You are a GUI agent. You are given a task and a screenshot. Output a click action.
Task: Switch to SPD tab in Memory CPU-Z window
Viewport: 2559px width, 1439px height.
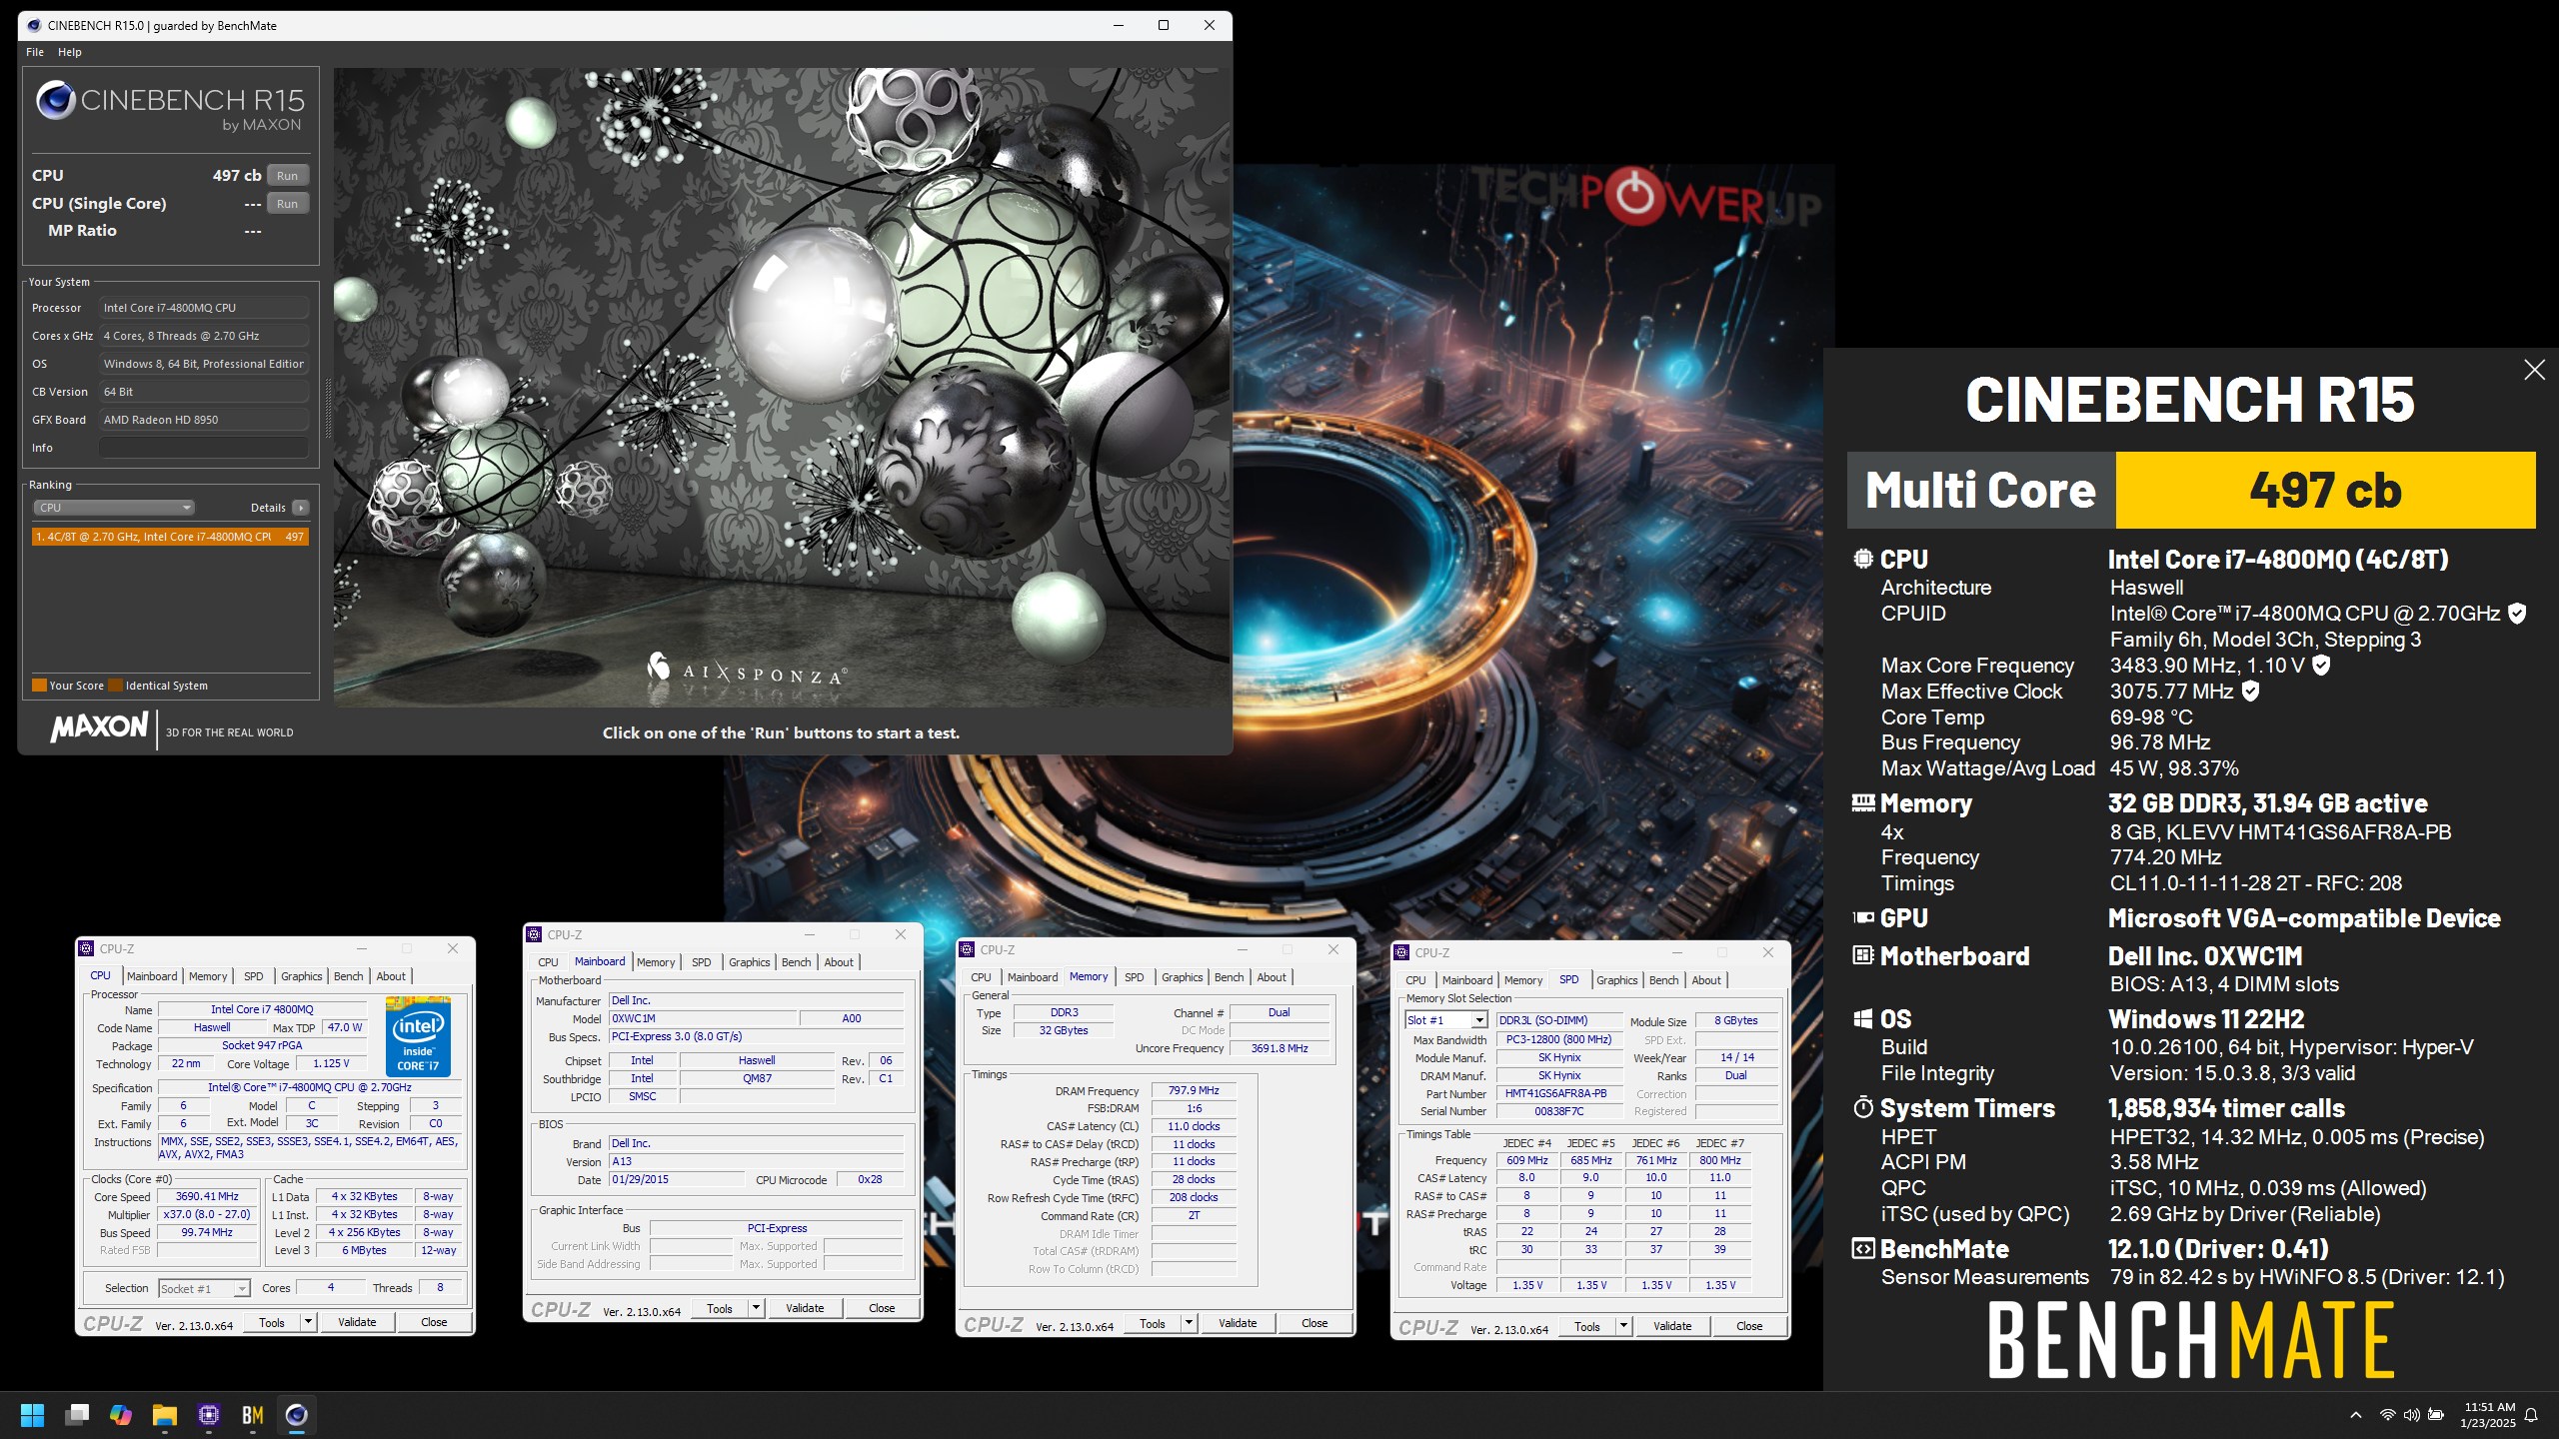pos(1135,977)
